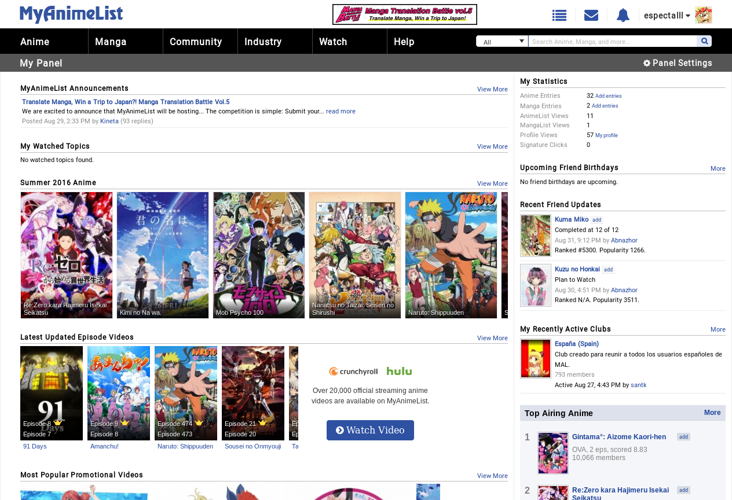Screen dimensions: 732x500
Task: Open the Amanchu! title link
Action: (x=104, y=446)
